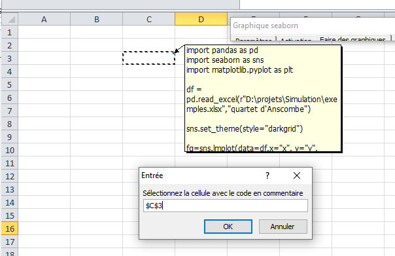395x256 pixels.
Task: Select row 10 header
Action: [10, 151]
